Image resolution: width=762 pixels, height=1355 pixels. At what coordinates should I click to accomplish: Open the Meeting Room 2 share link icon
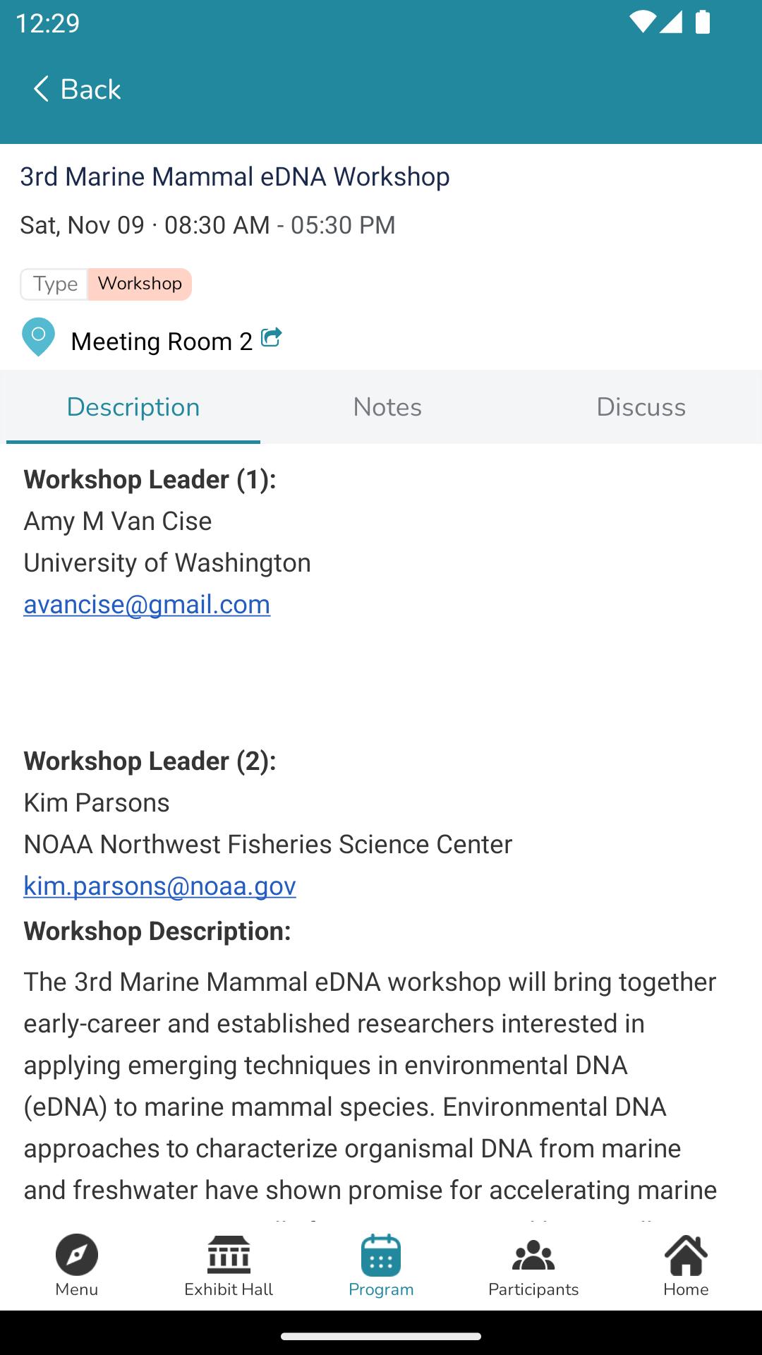(272, 337)
